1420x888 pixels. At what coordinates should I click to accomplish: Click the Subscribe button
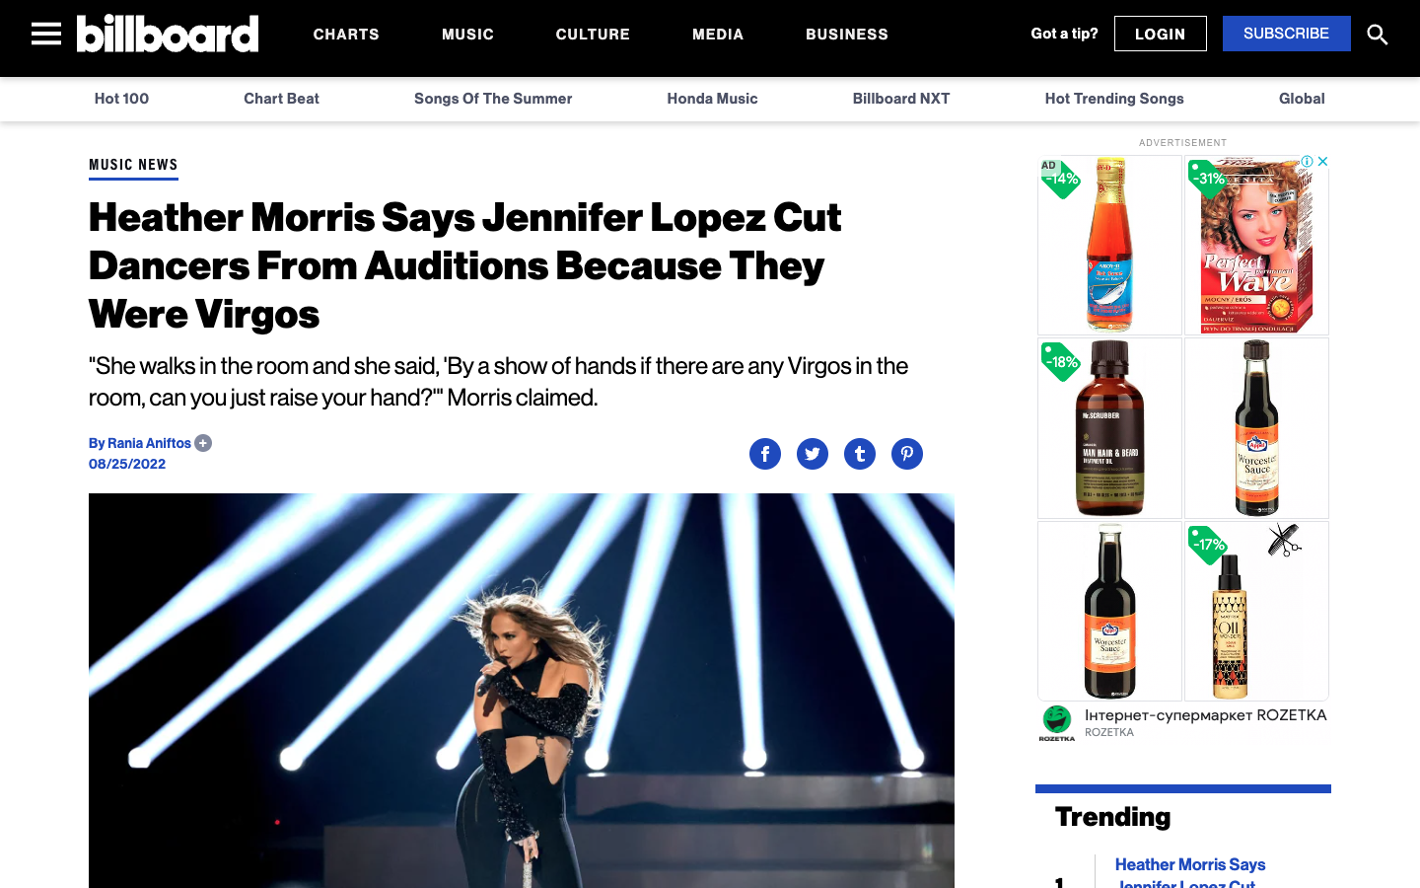pos(1287,34)
